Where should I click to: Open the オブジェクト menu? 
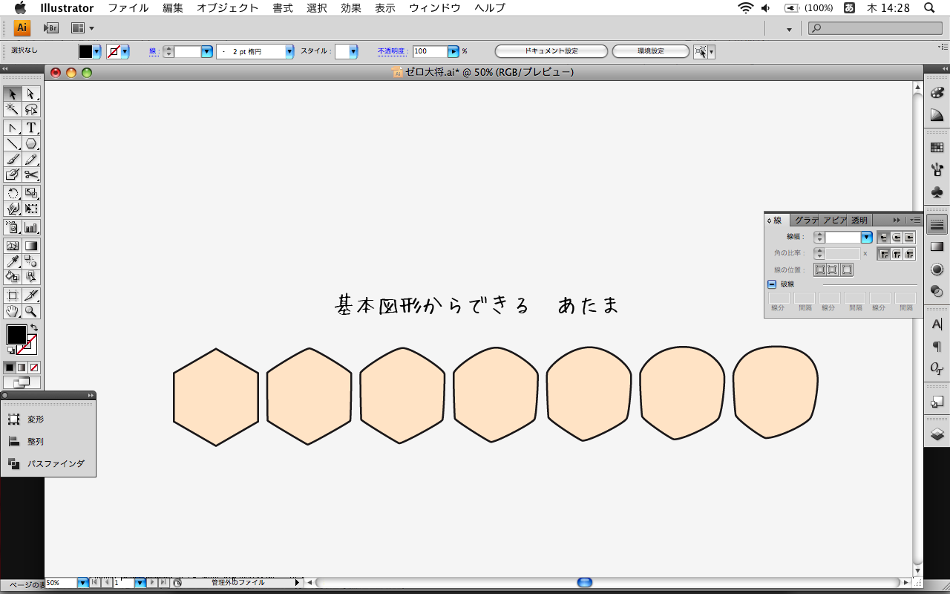pos(228,8)
